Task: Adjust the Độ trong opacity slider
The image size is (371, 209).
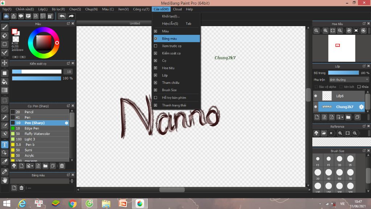Action: click(x=343, y=73)
